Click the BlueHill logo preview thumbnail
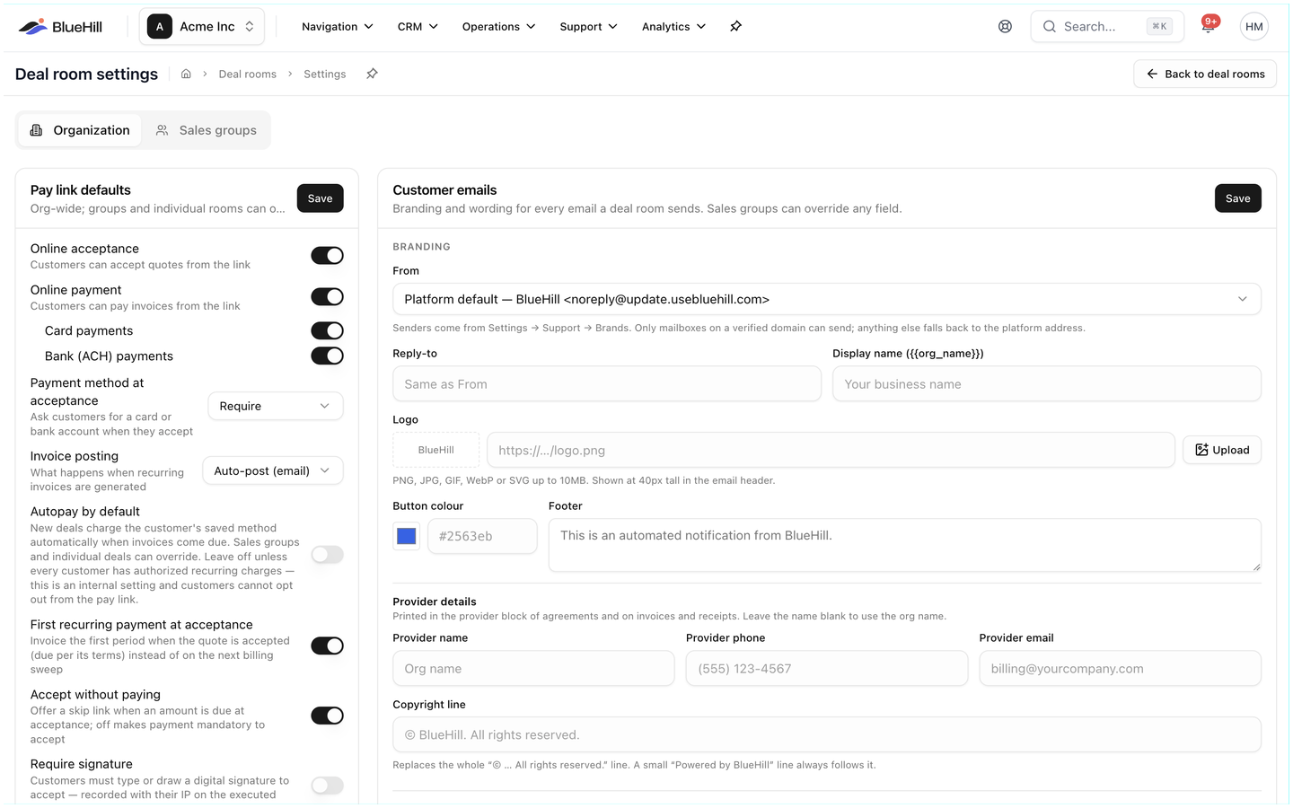This screenshot has height=808, width=1293. 436,450
